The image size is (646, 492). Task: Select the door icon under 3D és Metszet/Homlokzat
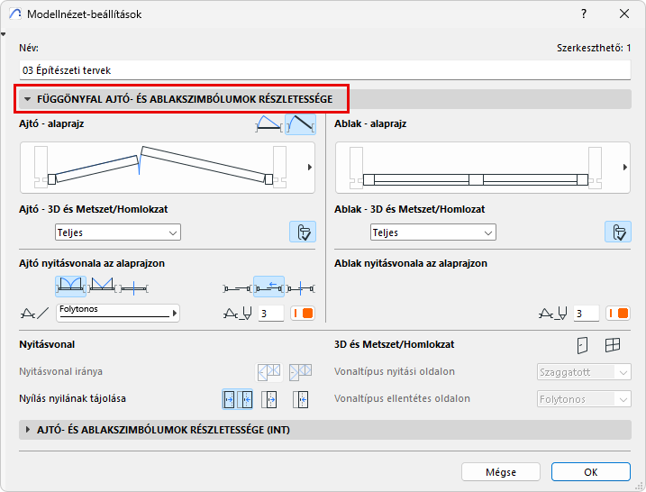(582, 345)
